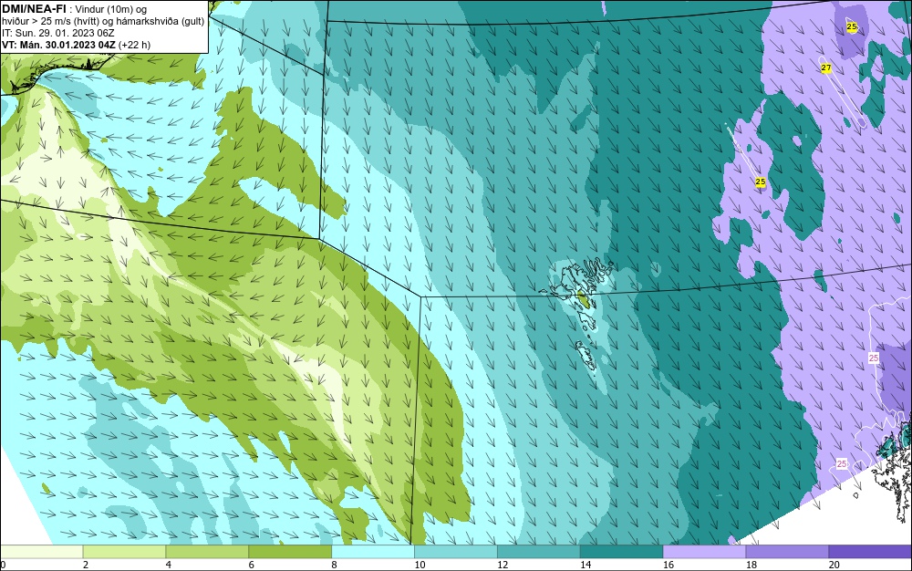Viewport: 912px width, 571px height.
Task: Pick the 6–8 m/s olive green legend swatch
Action: (290, 551)
